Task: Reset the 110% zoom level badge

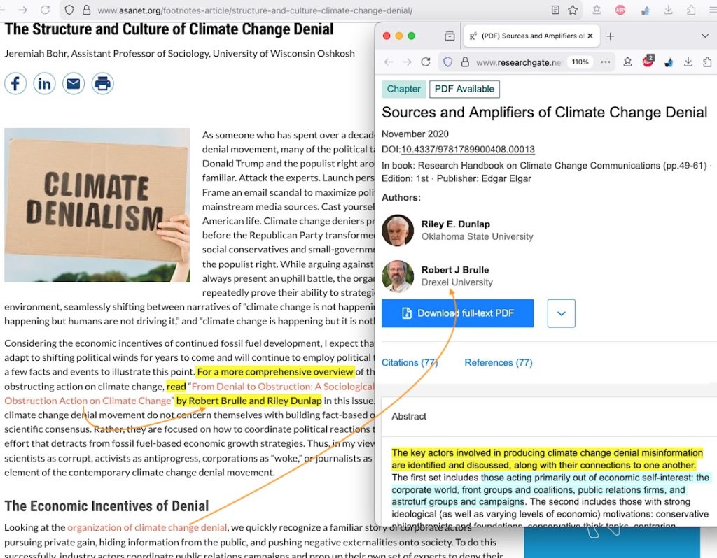Action: point(580,62)
